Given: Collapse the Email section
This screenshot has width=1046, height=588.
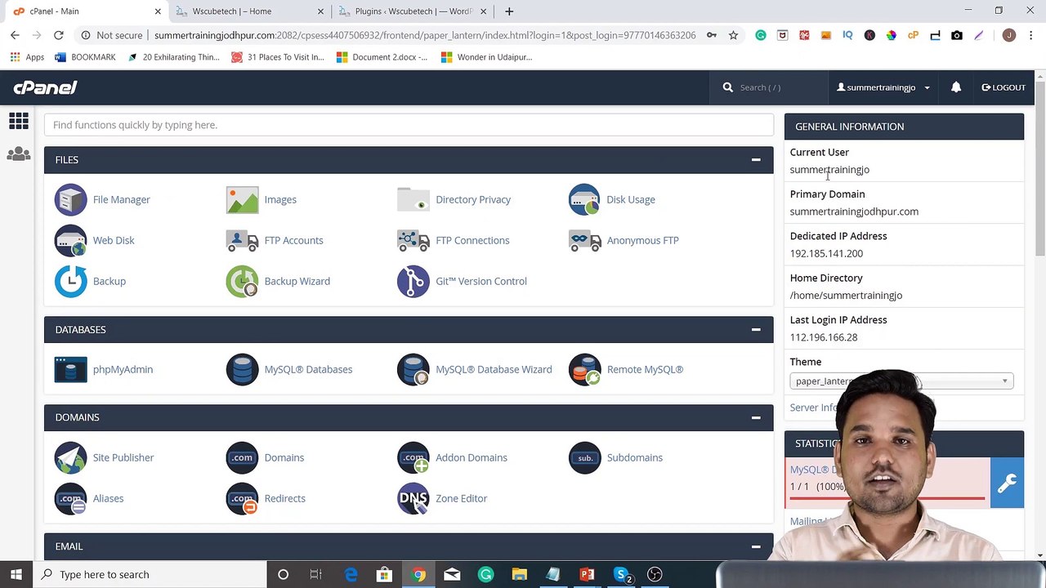Looking at the screenshot, I should point(756,546).
